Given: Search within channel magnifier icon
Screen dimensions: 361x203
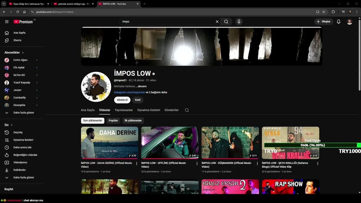Looking at the screenshot, I should [187, 110].
